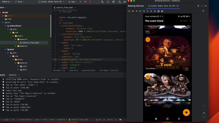Image resolution: width=219 pixels, height=123 pixels.
Task: Open more run actions in main toolbar
Action: coord(90,2)
